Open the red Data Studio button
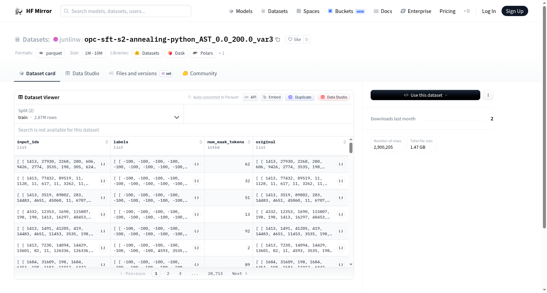547x293 pixels. [334, 97]
